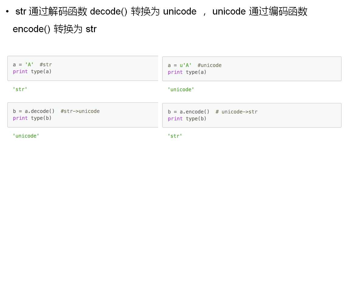Click the a = 'A' assignment code line
The width and height of the screenshot is (348, 296).
point(23,65)
